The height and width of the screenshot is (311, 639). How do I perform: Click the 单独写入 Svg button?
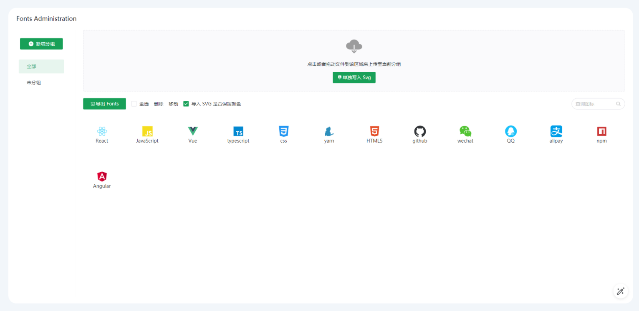point(354,78)
